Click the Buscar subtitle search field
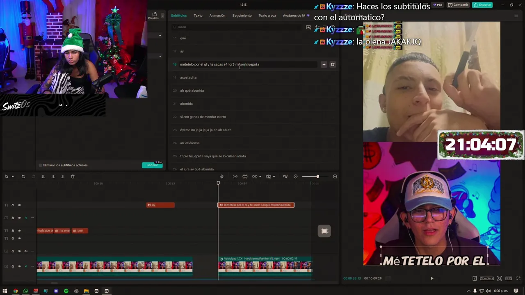The width and height of the screenshot is (525, 295). (x=236, y=27)
